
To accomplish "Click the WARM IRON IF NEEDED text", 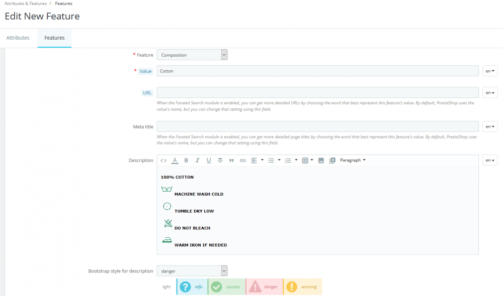I will (x=201, y=245).
